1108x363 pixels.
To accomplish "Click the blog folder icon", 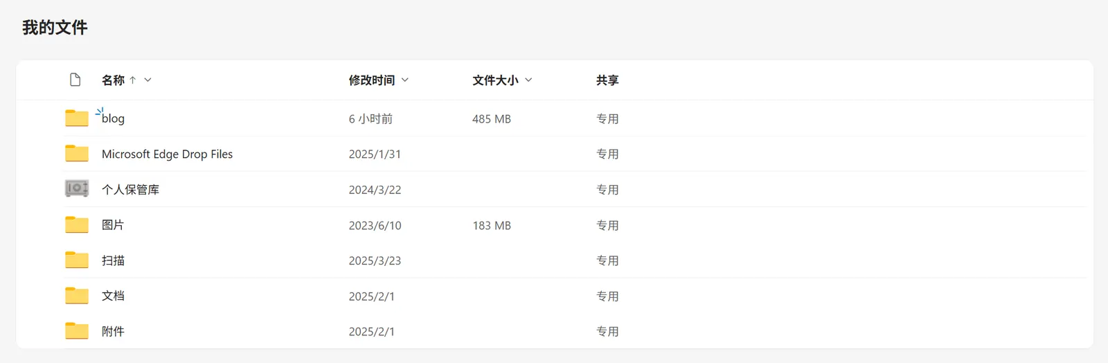I will (x=77, y=118).
